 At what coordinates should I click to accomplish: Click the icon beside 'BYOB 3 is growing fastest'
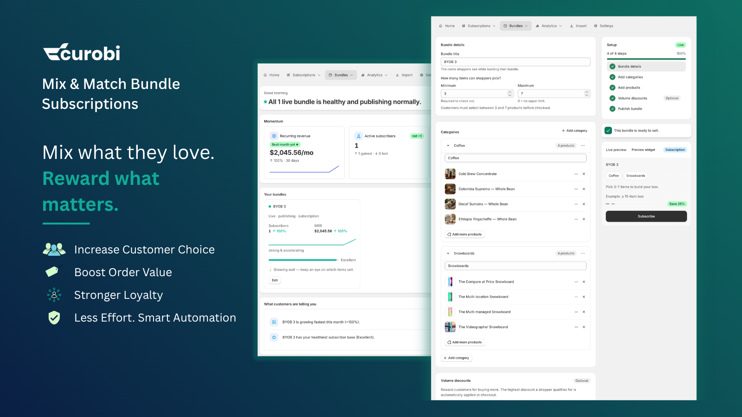(x=274, y=322)
